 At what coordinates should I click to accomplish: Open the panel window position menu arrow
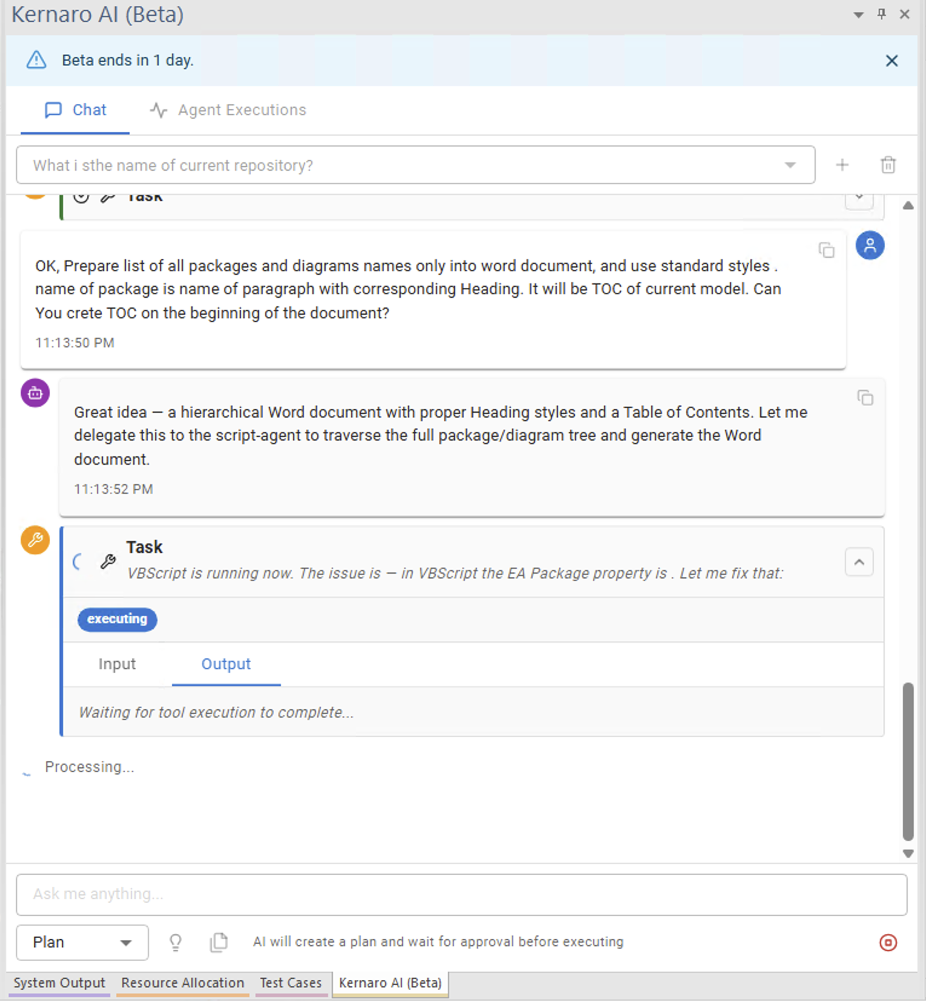858,15
